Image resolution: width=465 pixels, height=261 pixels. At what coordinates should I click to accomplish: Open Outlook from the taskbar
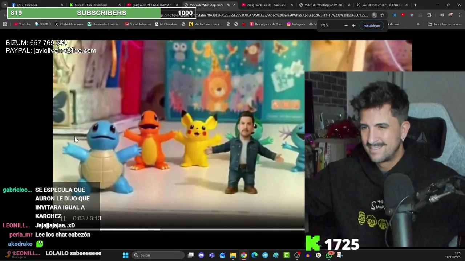point(222,255)
